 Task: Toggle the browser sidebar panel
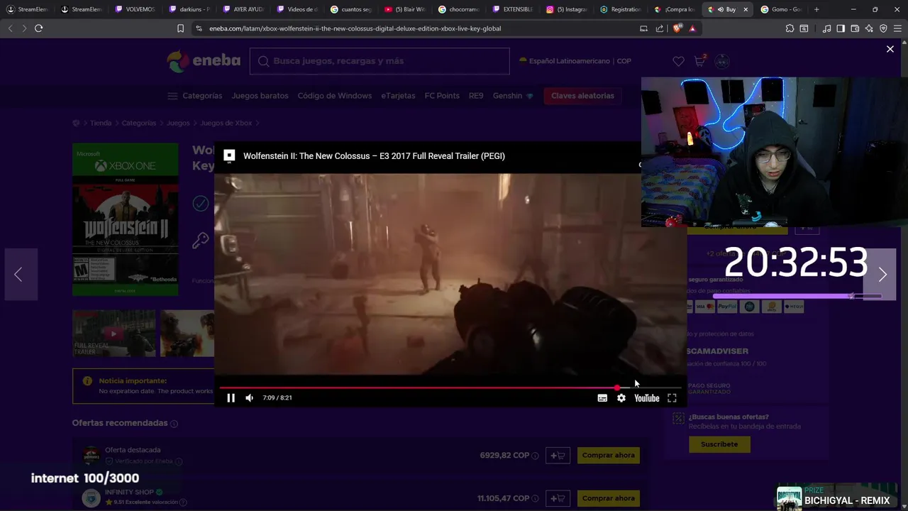[x=841, y=28]
